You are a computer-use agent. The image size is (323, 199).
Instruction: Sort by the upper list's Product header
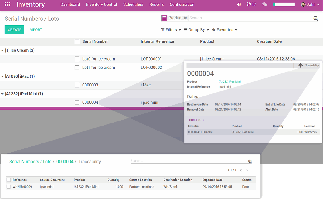[207, 41]
